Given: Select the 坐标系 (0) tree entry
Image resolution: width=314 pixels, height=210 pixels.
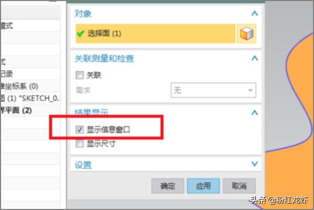Looking at the screenshot, I should 19,86.
